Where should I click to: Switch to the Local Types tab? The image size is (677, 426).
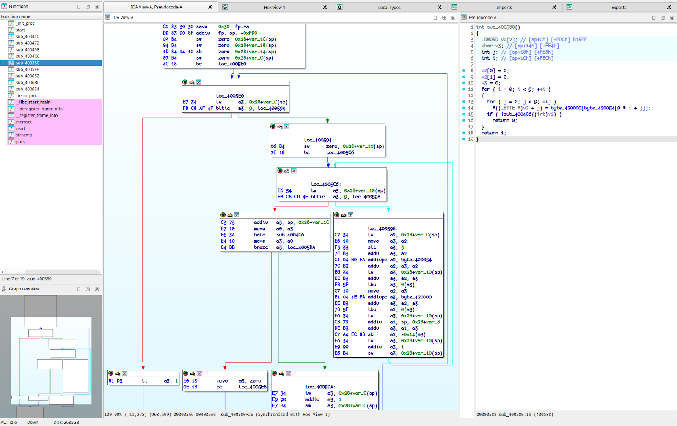389,7
